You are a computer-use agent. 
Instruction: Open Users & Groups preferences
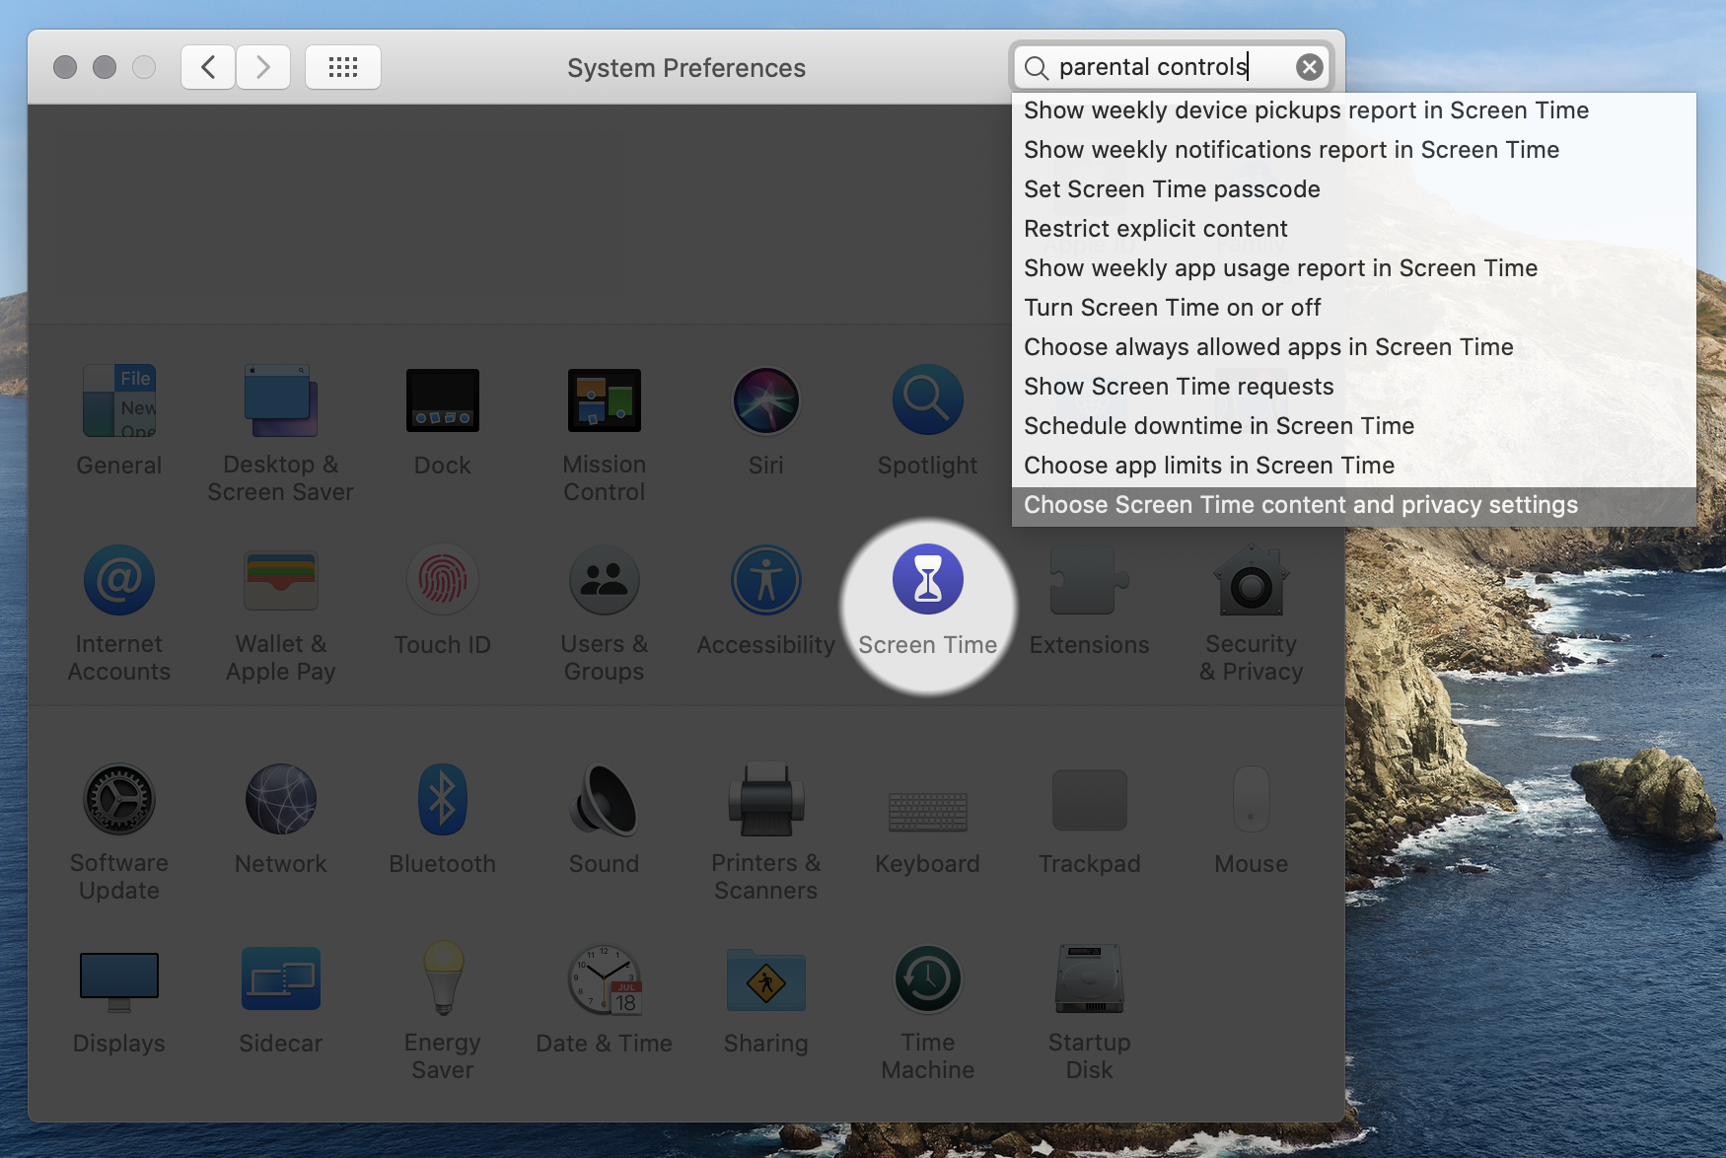pos(605,580)
